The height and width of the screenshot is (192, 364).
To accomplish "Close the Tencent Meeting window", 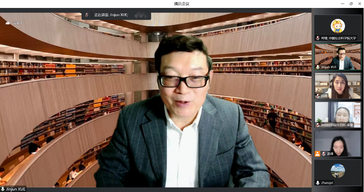I will tap(360, 3).
